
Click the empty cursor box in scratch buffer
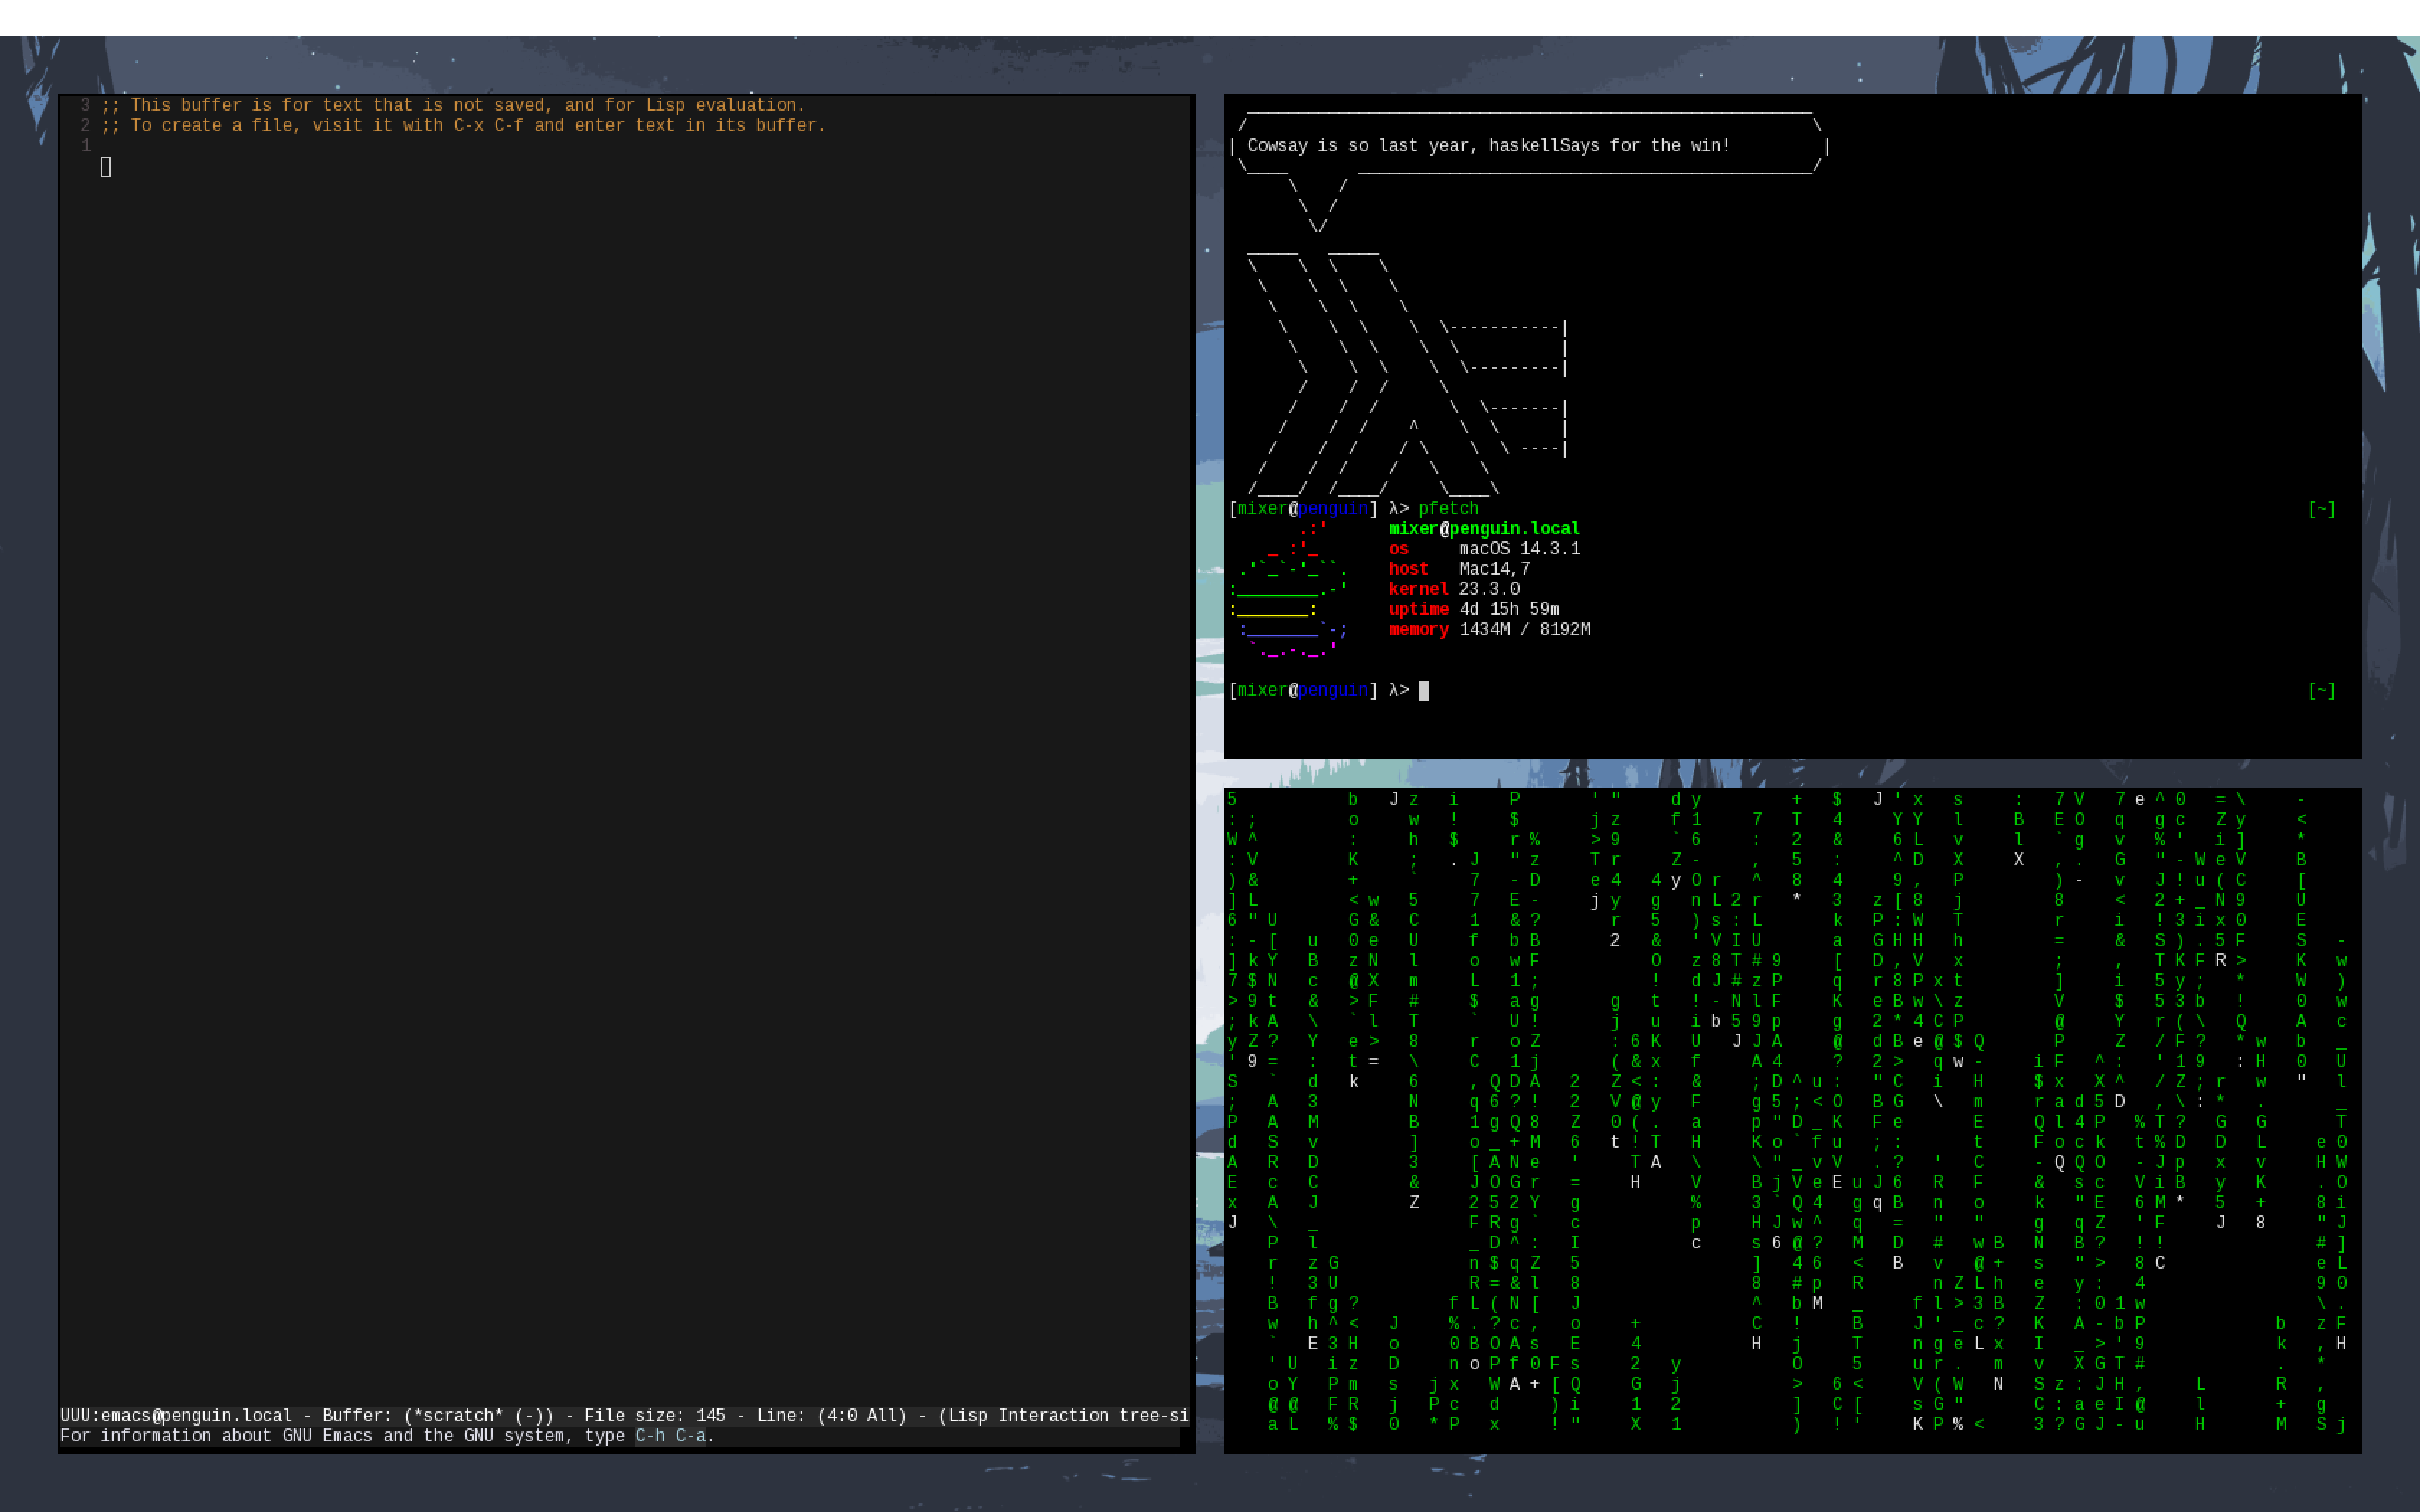pyautogui.click(x=107, y=167)
